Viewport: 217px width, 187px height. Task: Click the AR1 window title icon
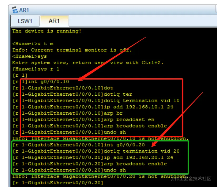[x=15, y=10]
